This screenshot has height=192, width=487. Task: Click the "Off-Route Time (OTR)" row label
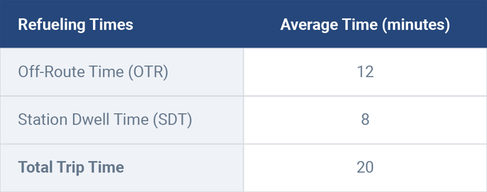pyautogui.click(x=93, y=72)
